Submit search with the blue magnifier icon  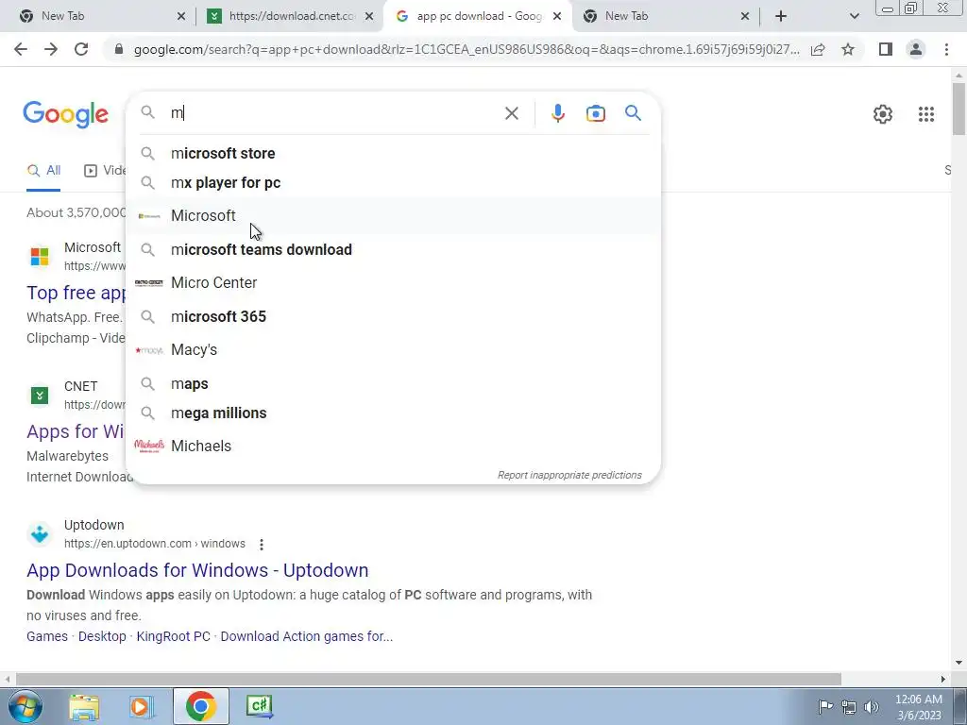click(x=633, y=113)
